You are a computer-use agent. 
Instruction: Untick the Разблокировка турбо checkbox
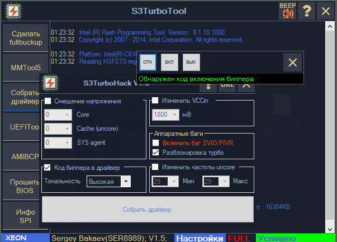pos(155,153)
